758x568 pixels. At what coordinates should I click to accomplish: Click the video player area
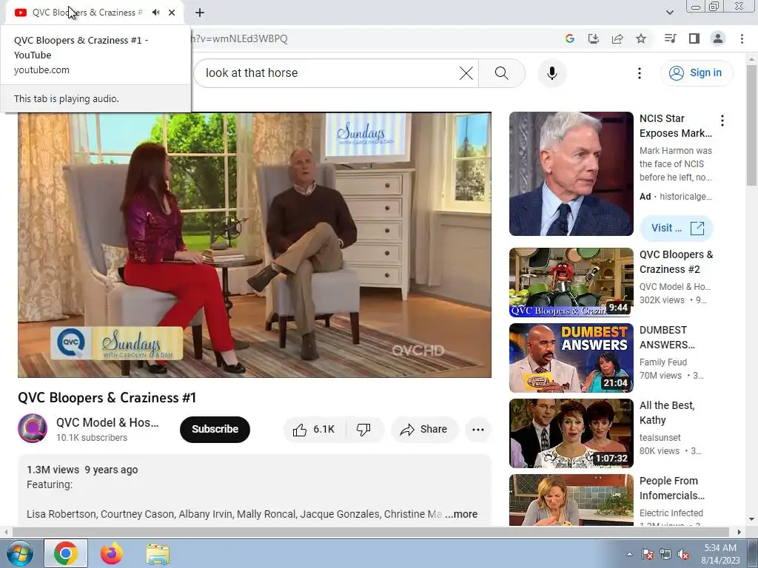click(255, 245)
